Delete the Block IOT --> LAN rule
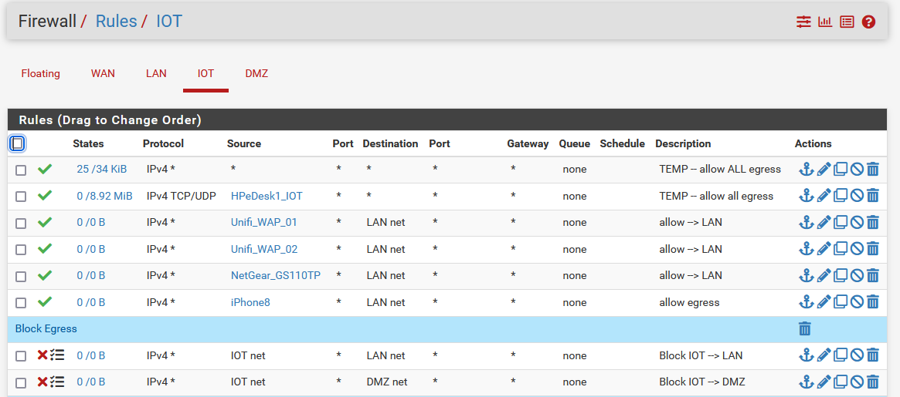The width and height of the screenshot is (900, 397). click(x=873, y=355)
